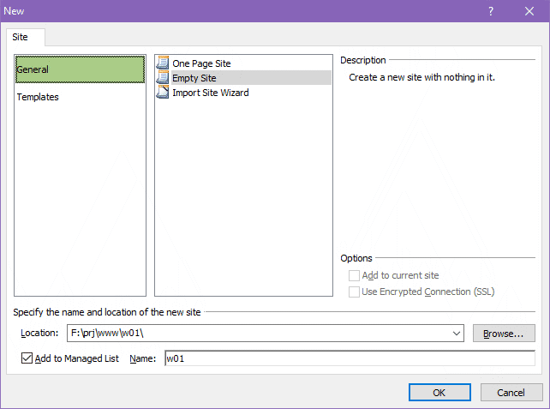Click the question mark help button

(x=491, y=10)
